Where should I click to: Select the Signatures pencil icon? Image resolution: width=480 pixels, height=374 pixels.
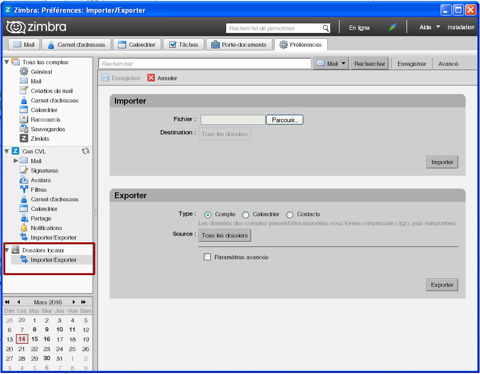tap(24, 171)
